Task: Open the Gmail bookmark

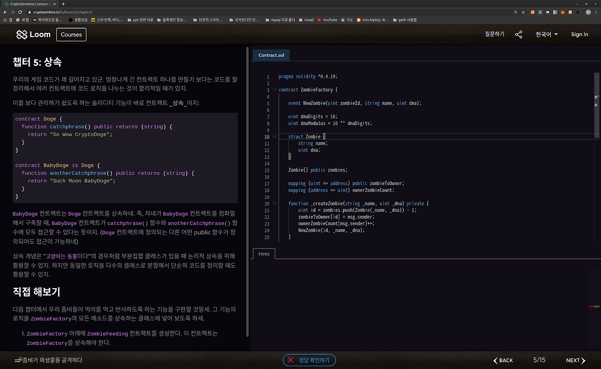Action: tap(307, 20)
